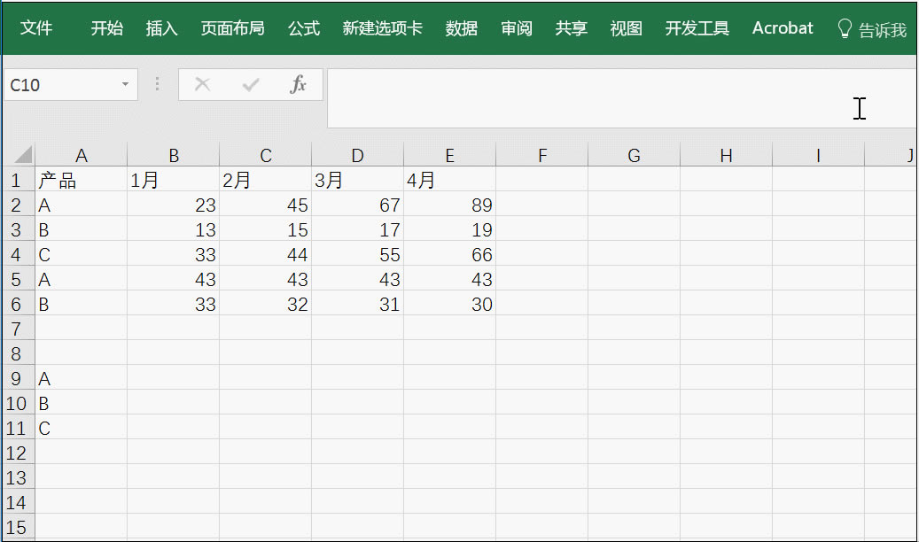Select cell with value 17
The height and width of the screenshot is (542, 919).
(x=357, y=229)
